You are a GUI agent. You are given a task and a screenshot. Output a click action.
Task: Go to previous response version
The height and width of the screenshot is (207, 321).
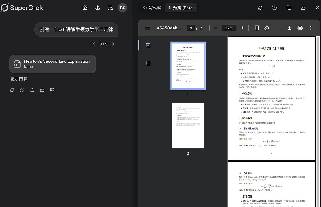(93, 44)
